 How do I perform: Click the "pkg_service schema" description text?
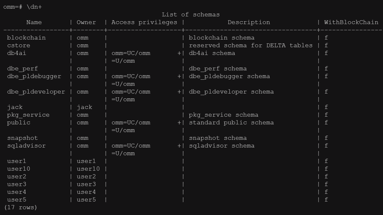point(223,115)
